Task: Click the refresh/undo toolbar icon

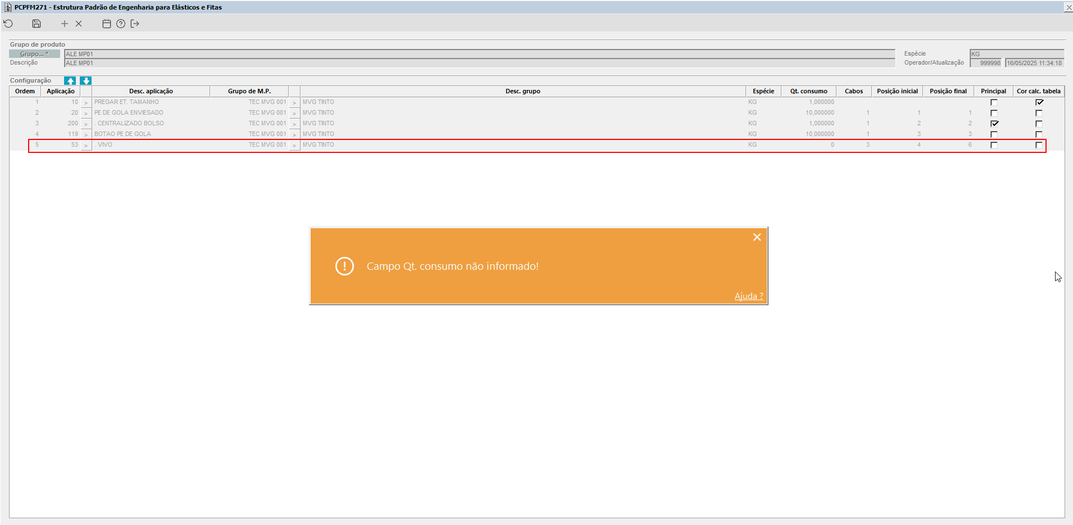Action: (x=8, y=24)
